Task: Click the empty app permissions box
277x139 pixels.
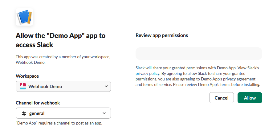Action: point(199,54)
